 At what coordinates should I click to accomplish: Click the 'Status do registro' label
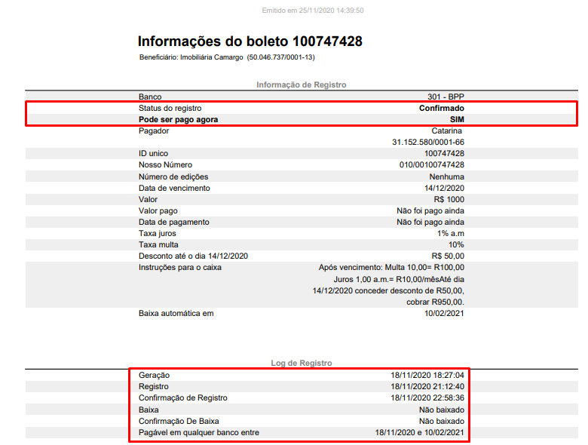click(170, 108)
